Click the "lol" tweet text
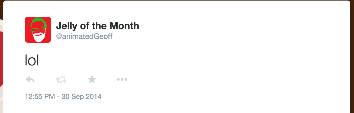The width and height of the screenshot is (354, 113). [32, 61]
